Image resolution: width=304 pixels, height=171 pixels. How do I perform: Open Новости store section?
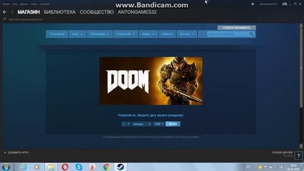167,34
